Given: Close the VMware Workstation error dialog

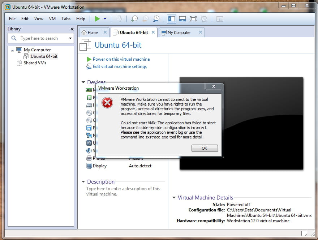Looking at the screenshot, I should point(214,86).
